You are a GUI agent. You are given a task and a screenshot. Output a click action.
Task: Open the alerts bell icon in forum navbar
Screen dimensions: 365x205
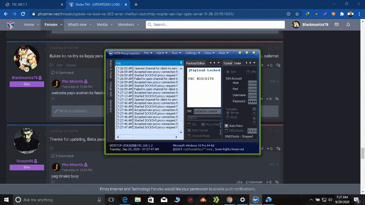pyautogui.click(x=348, y=25)
